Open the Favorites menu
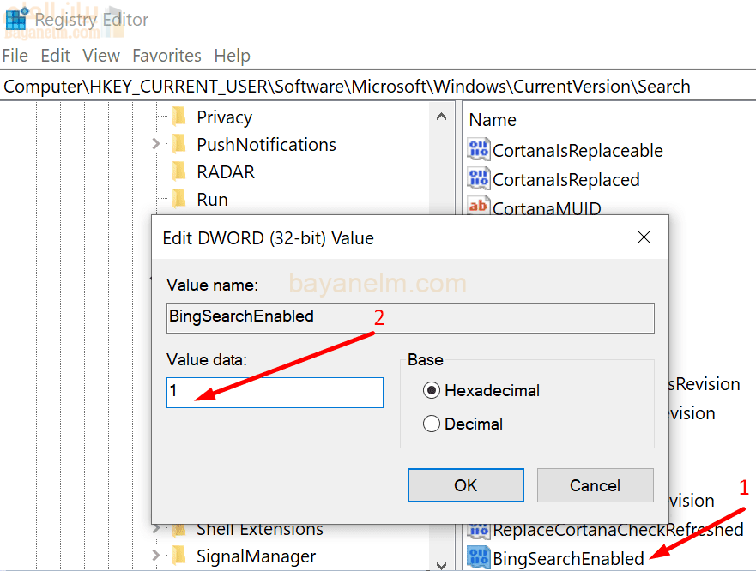 click(166, 56)
